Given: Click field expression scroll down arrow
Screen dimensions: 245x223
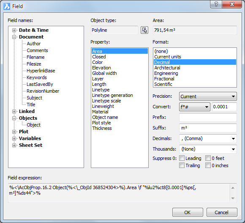Looking at the screenshot, I should pos(233,198).
